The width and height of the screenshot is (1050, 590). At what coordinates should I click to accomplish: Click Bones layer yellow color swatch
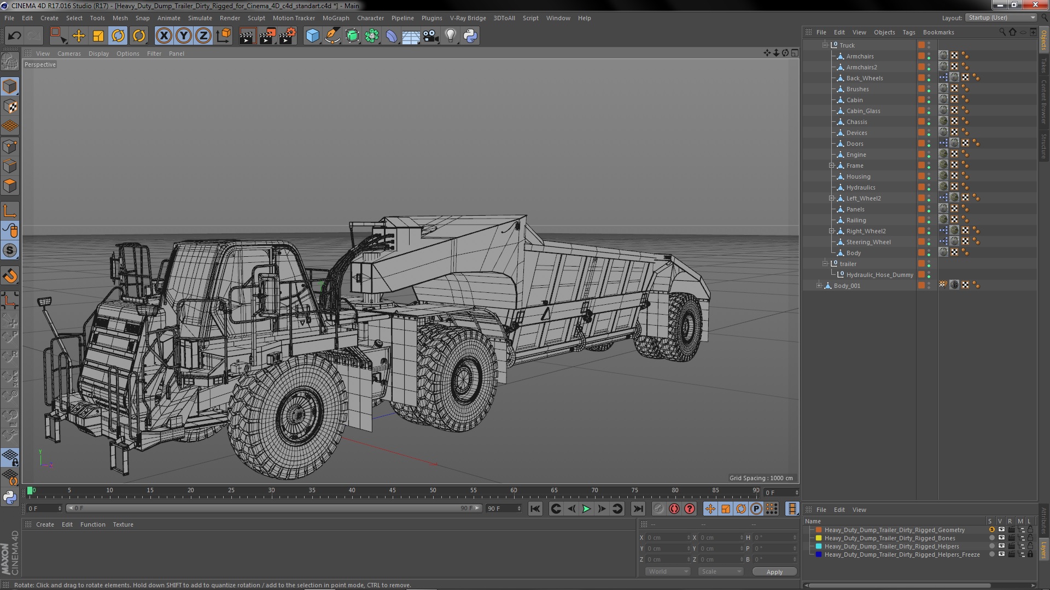tap(819, 538)
